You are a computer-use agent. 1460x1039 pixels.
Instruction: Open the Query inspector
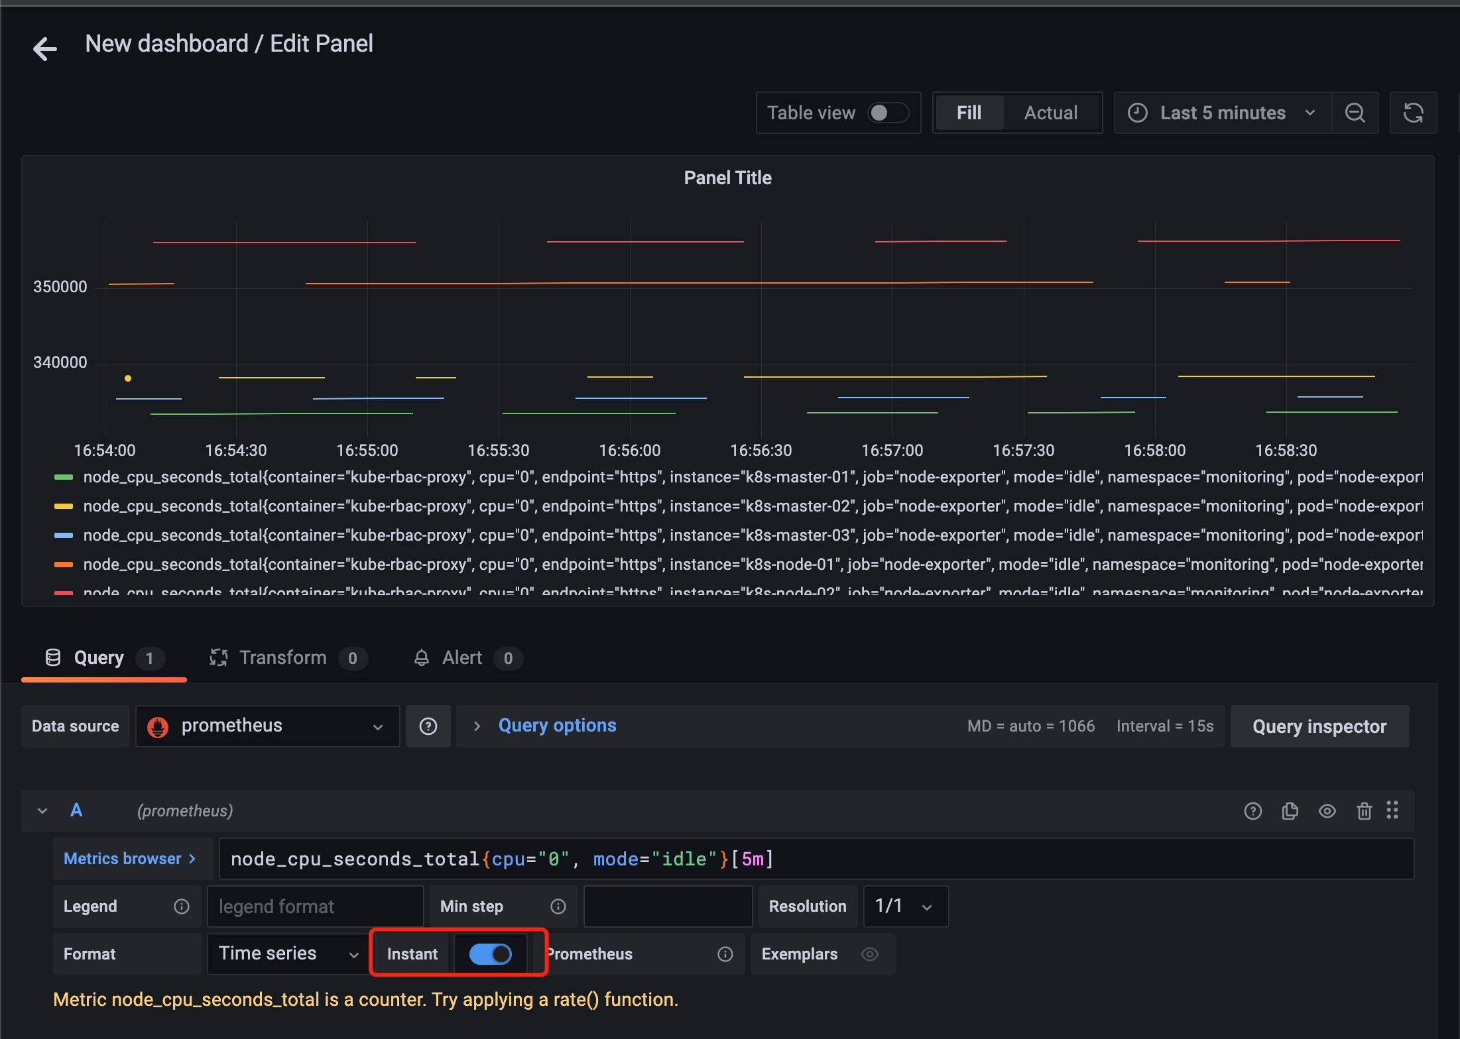(1319, 726)
